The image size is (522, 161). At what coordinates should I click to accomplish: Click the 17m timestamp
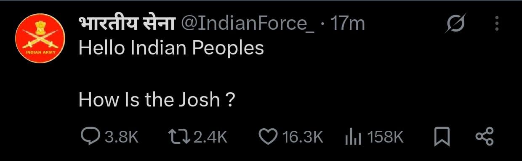click(x=347, y=25)
